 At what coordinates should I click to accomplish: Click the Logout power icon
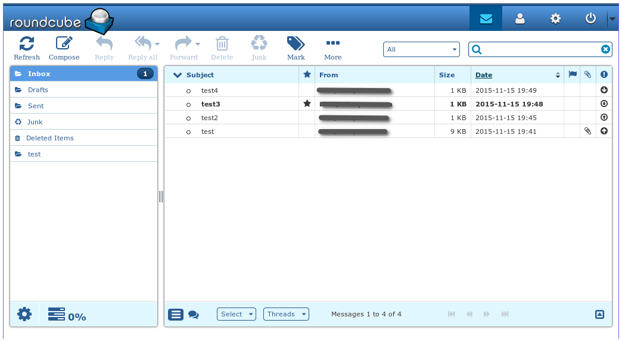[x=590, y=18]
